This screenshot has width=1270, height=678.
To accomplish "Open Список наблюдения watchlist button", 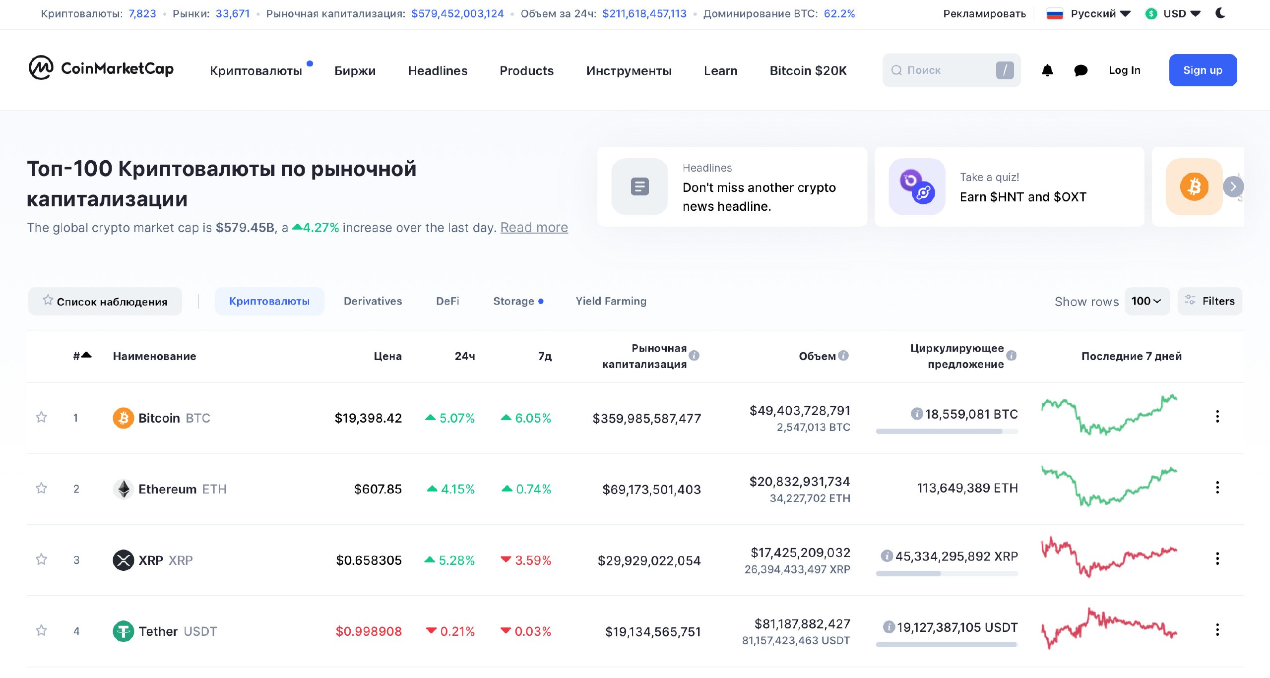I will 105,301.
